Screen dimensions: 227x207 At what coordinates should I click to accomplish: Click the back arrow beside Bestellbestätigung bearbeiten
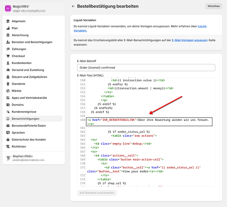point(73,6)
